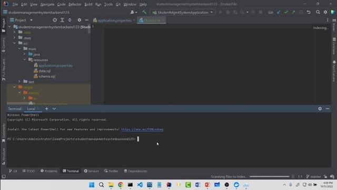Close the Dockerfile editor tab
The width and height of the screenshot is (337, 190).
(x=163, y=20)
